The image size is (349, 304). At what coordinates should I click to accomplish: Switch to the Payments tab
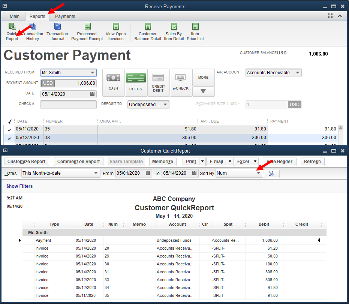(65, 16)
